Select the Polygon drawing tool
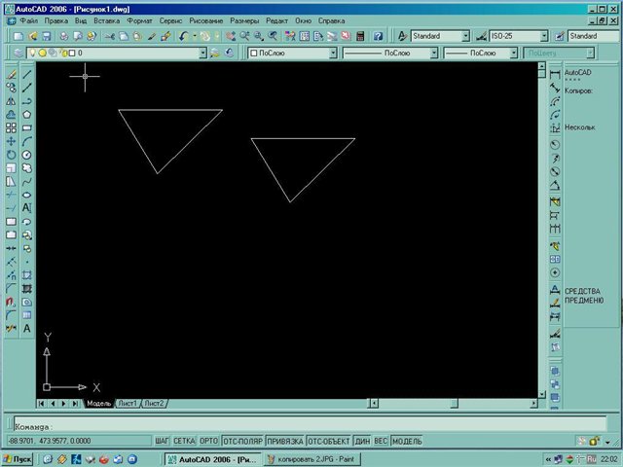The image size is (623, 467). point(26,114)
